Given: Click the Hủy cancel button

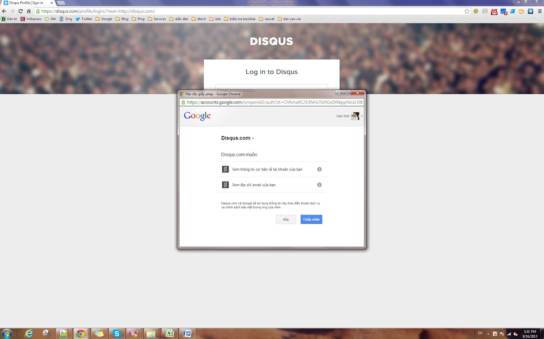Looking at the screenshot, I should pos(286,220).
